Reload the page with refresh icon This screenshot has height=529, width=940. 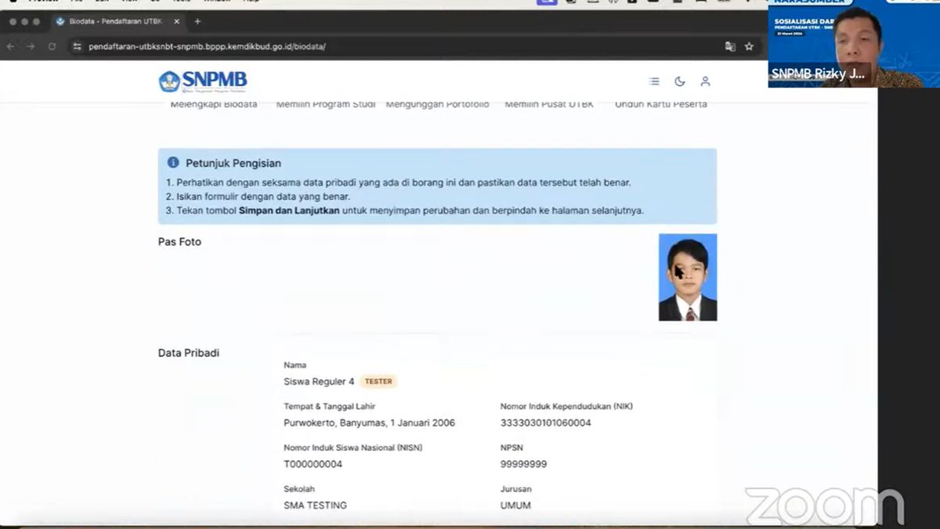tap(52, 46)
